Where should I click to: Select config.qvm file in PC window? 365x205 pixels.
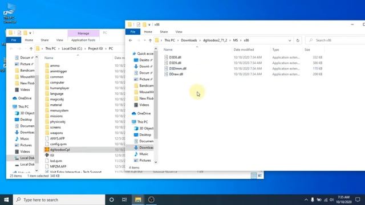[56, 144]
